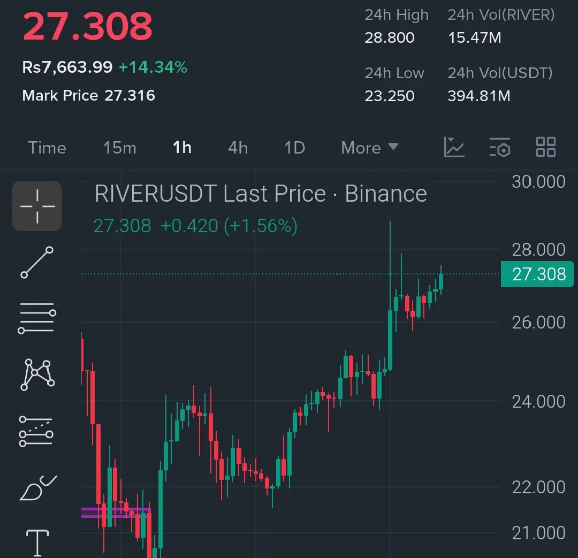Select the brush drawing tool
Screen dimensions: 578x558
38,487
